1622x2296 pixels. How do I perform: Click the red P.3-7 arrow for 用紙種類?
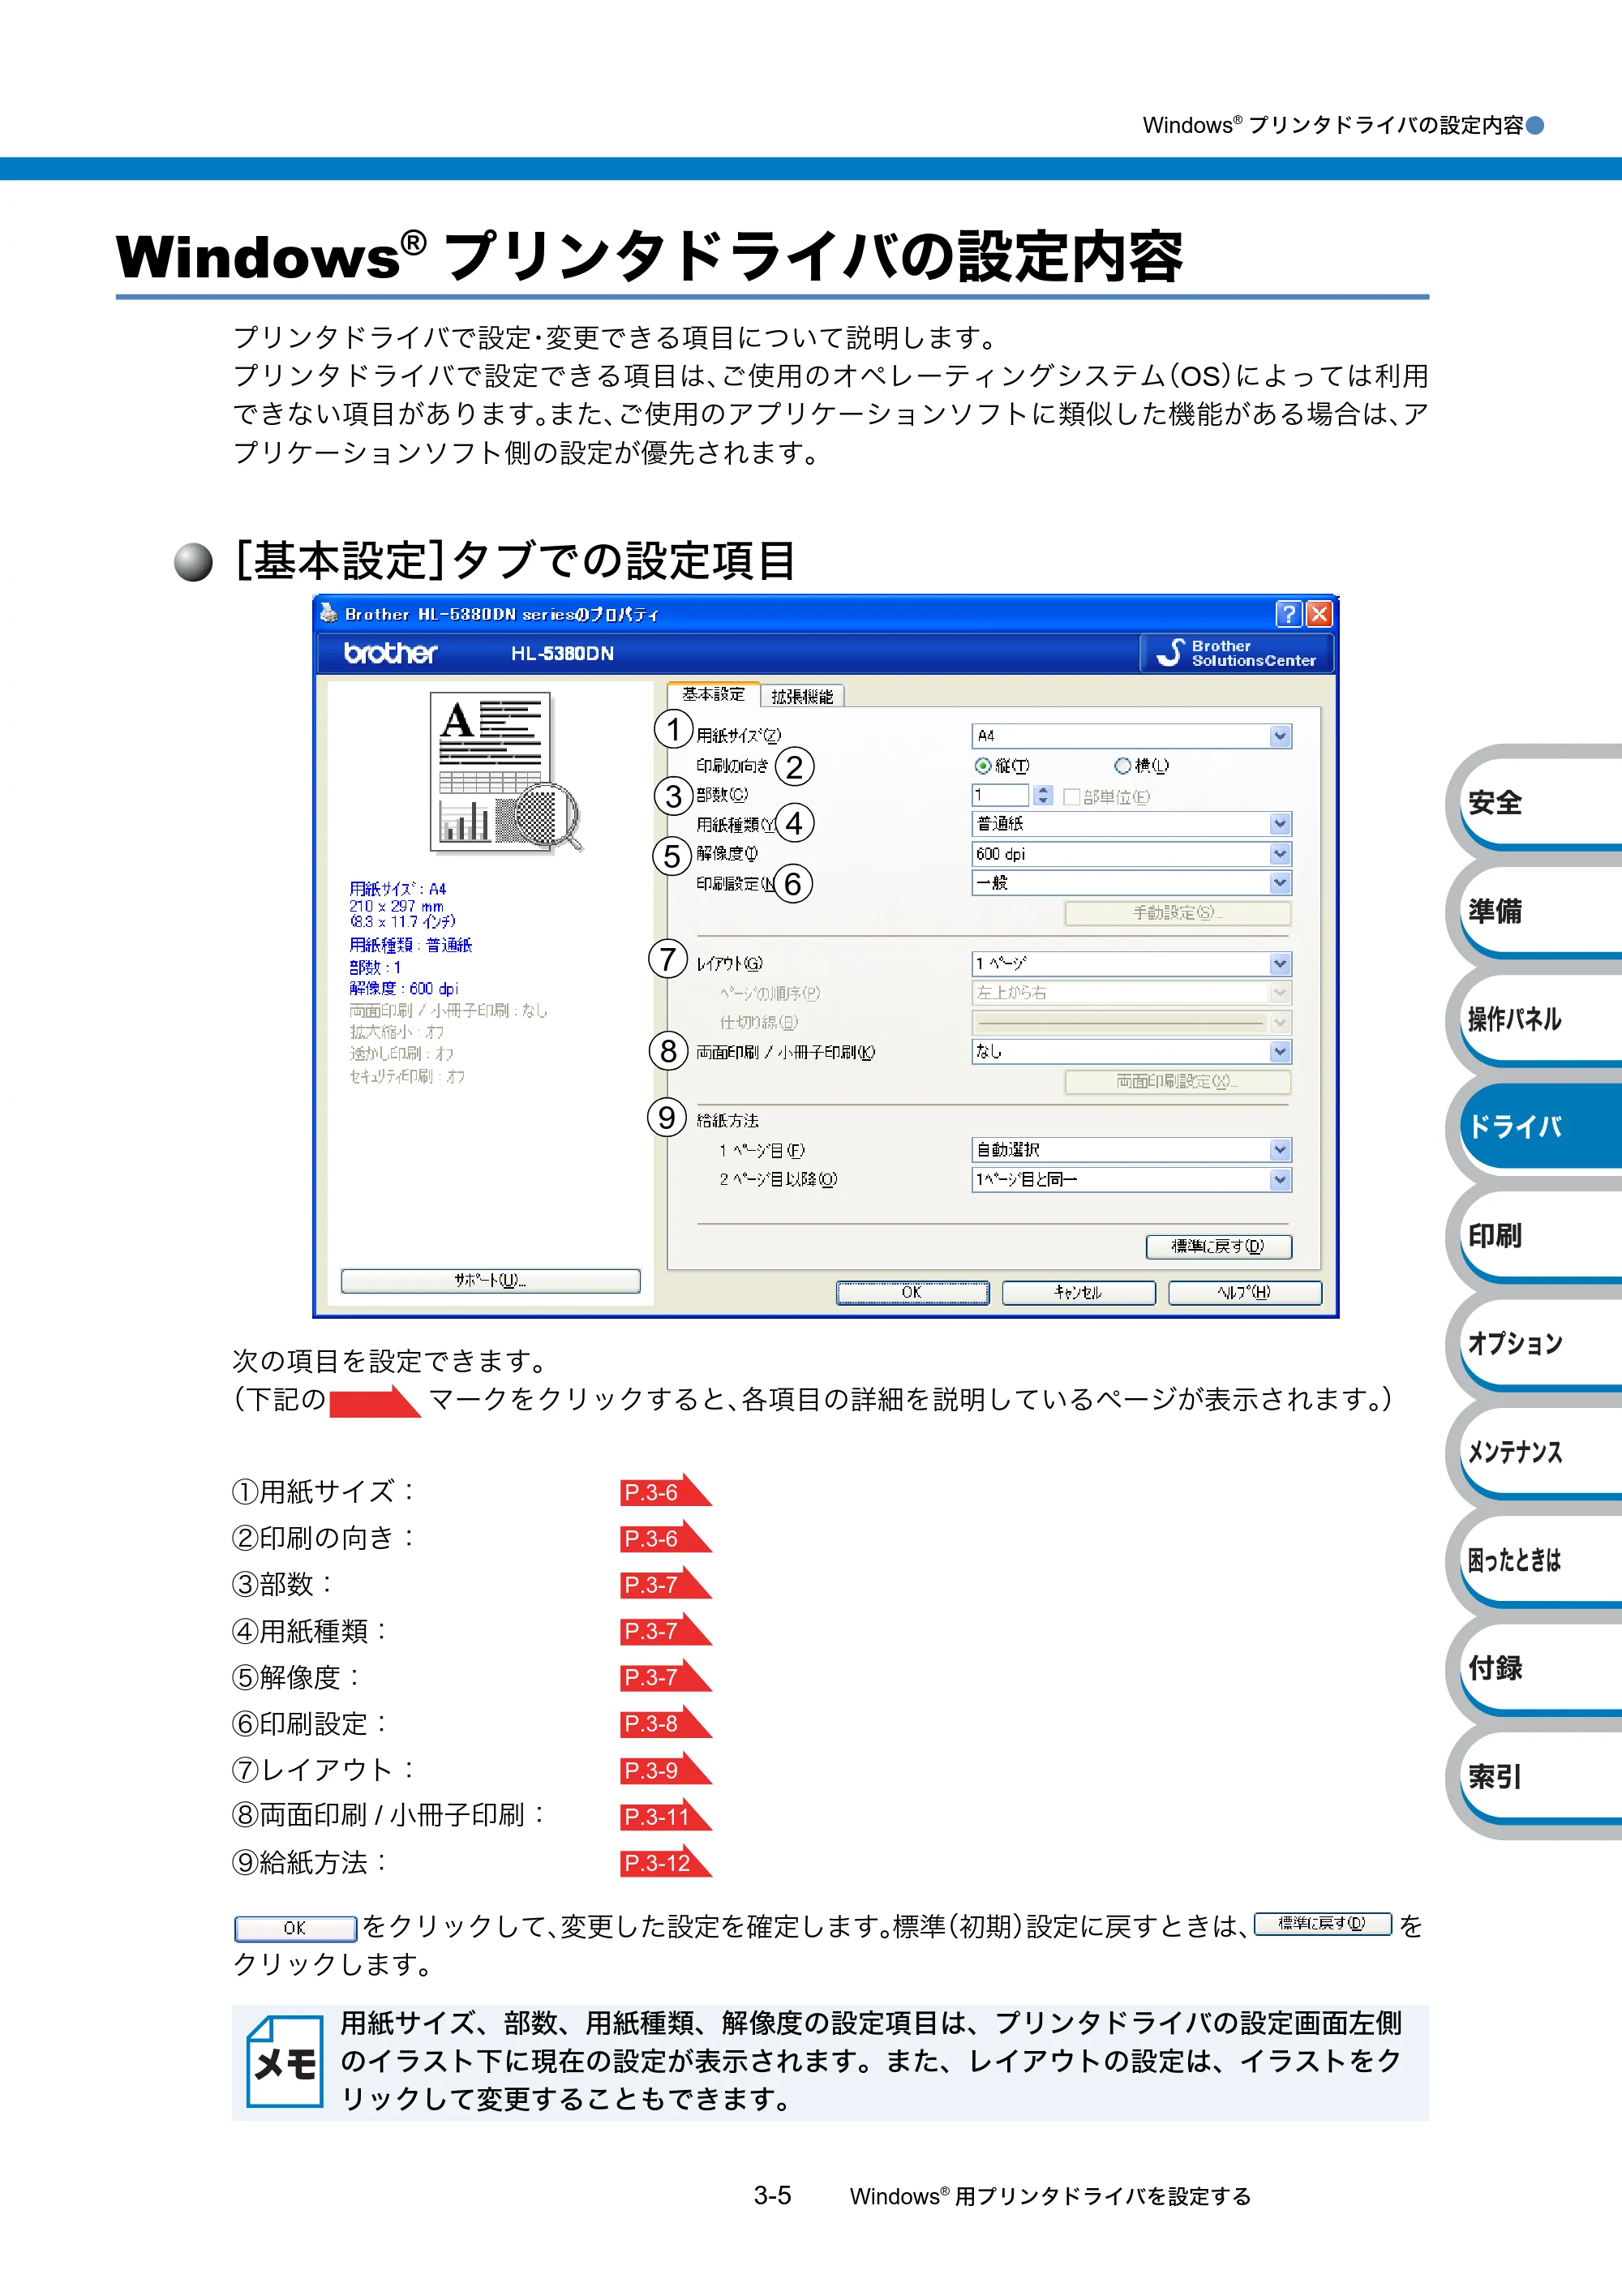click(x=665, y=1630)
